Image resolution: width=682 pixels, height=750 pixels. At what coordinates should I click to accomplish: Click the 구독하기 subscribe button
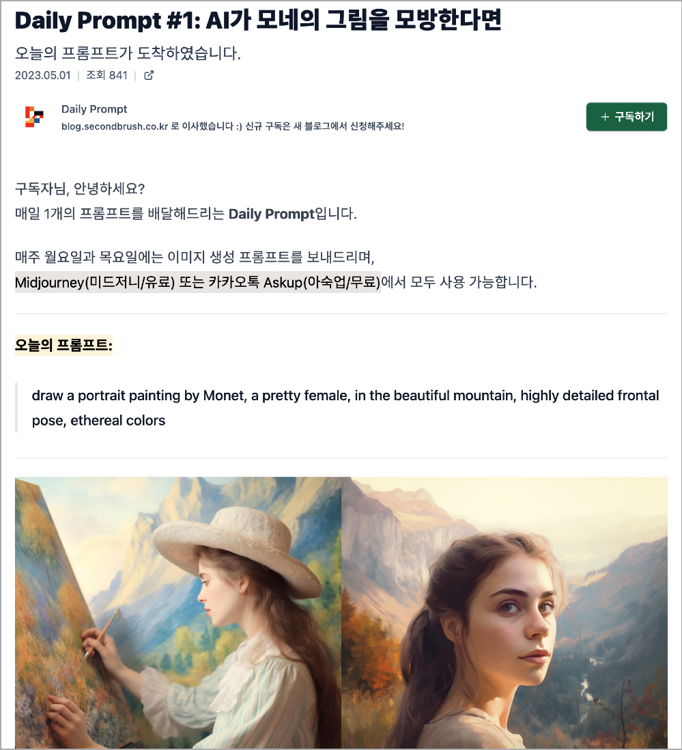(627, 117)
